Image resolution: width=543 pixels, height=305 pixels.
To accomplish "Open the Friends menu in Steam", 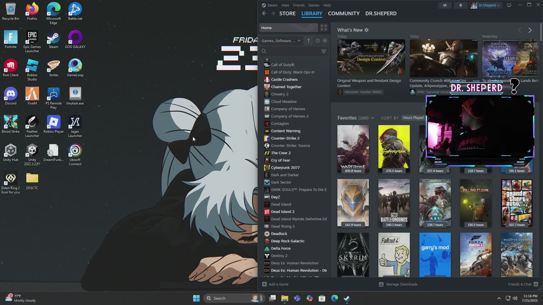I will click(x=299, y=5).
